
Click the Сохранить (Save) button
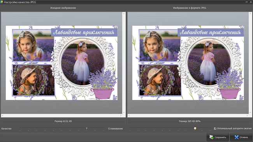[x=218, y=137]
